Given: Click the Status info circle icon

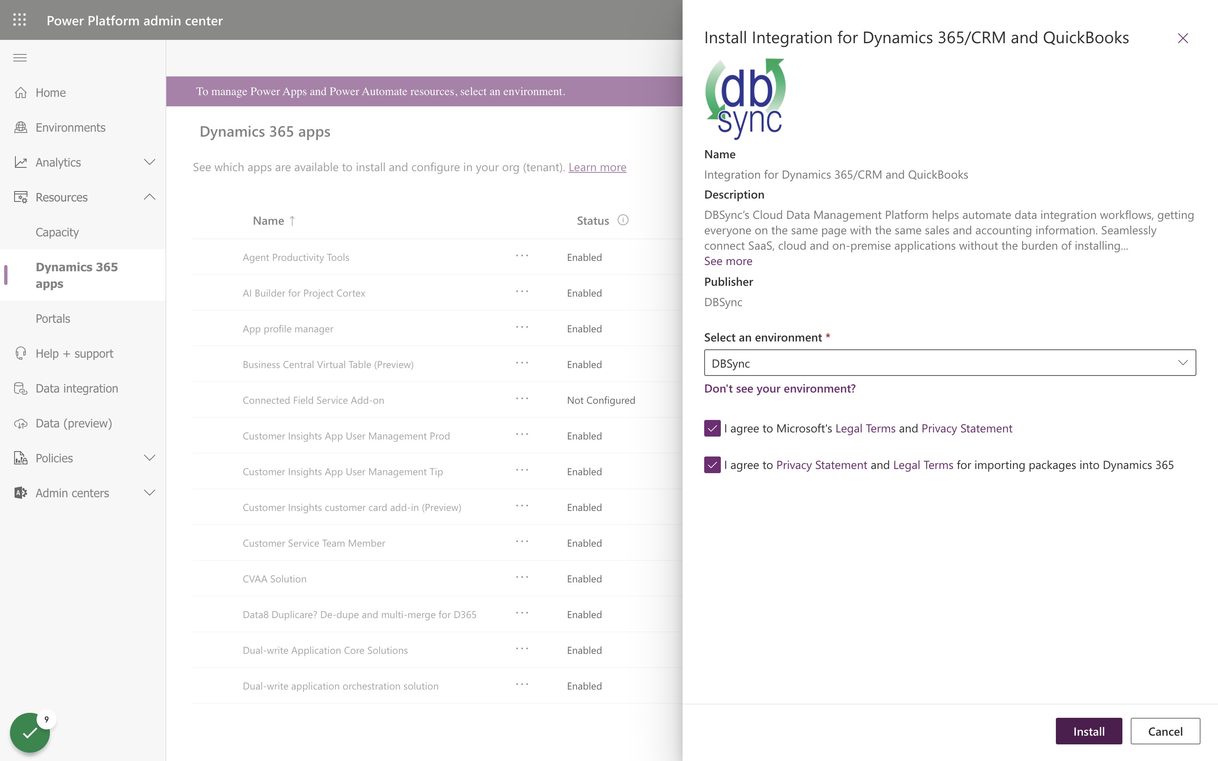Looking at the screenshot, I should (623, 220).
